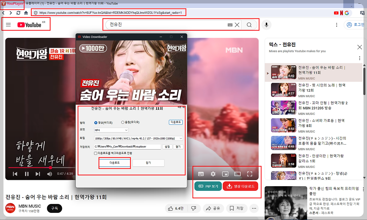Activate the miniplayer icon in the overlay toolbar
Image resolution: width=367 pixels, height=220 pixels.
pyautogui.click(x=225, y=174)
